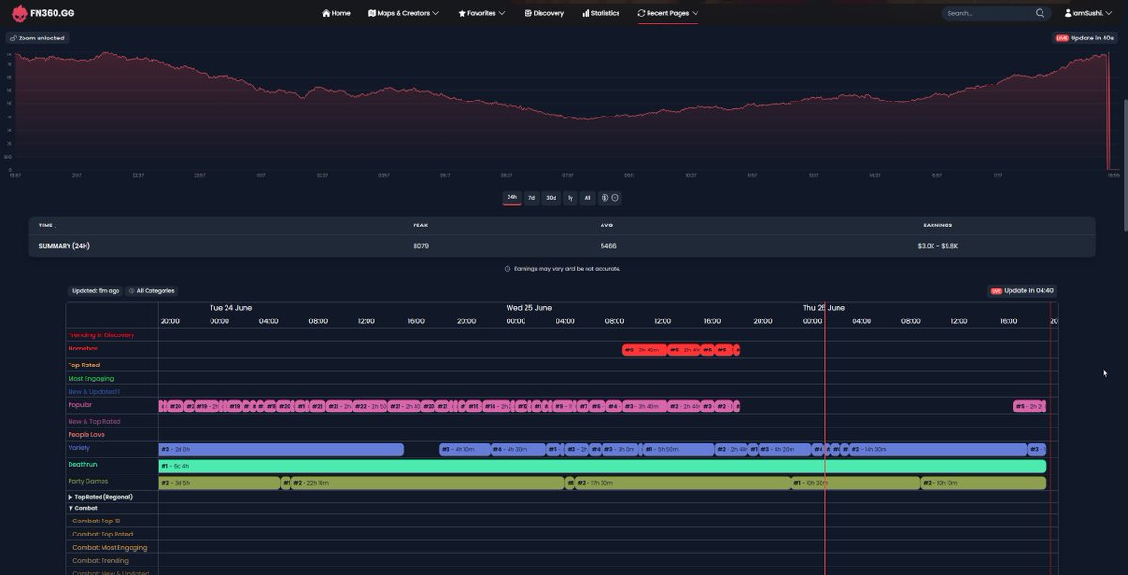Click the EARNINGS column header

pyautogui.click(x=937, y=225)
